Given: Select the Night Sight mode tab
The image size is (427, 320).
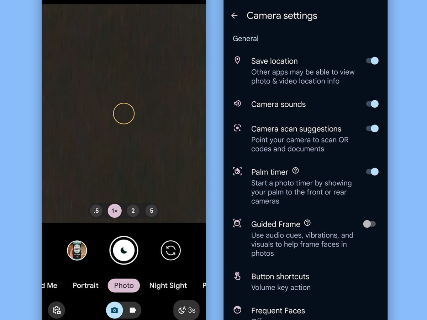Looking at the screenshot, I should [x=168, y=286].
